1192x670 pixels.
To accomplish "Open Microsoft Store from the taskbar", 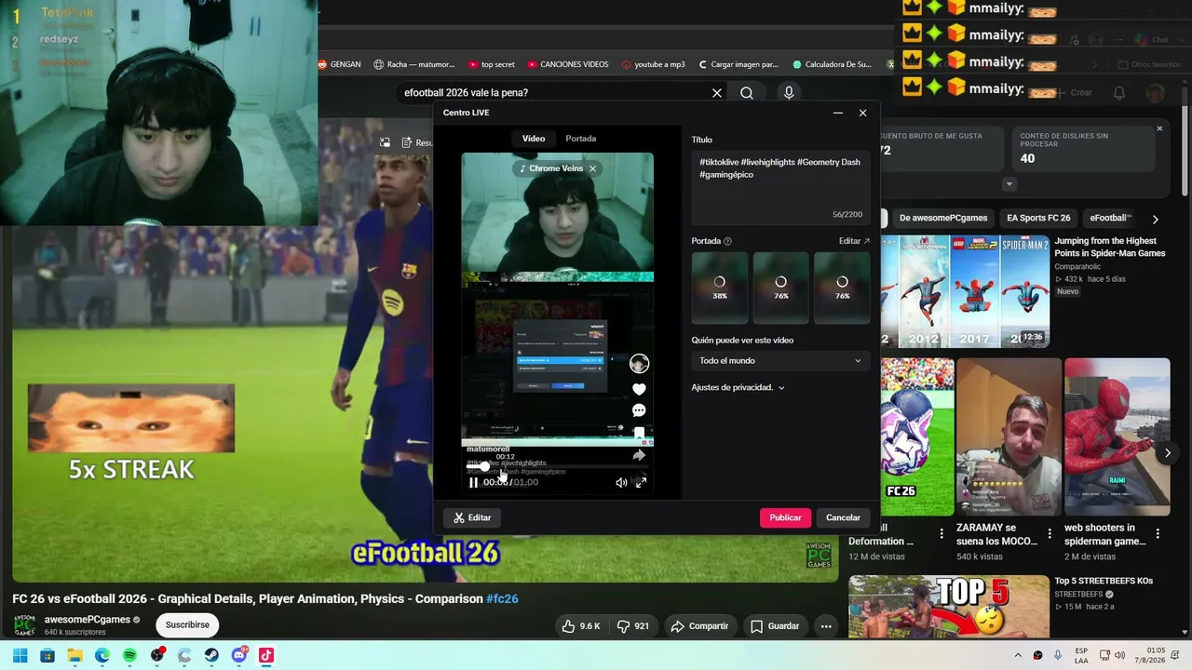I will coord(47,655).
